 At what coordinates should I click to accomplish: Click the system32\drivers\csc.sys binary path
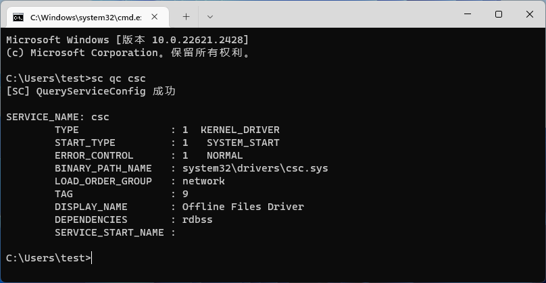(x=255, y=168)
